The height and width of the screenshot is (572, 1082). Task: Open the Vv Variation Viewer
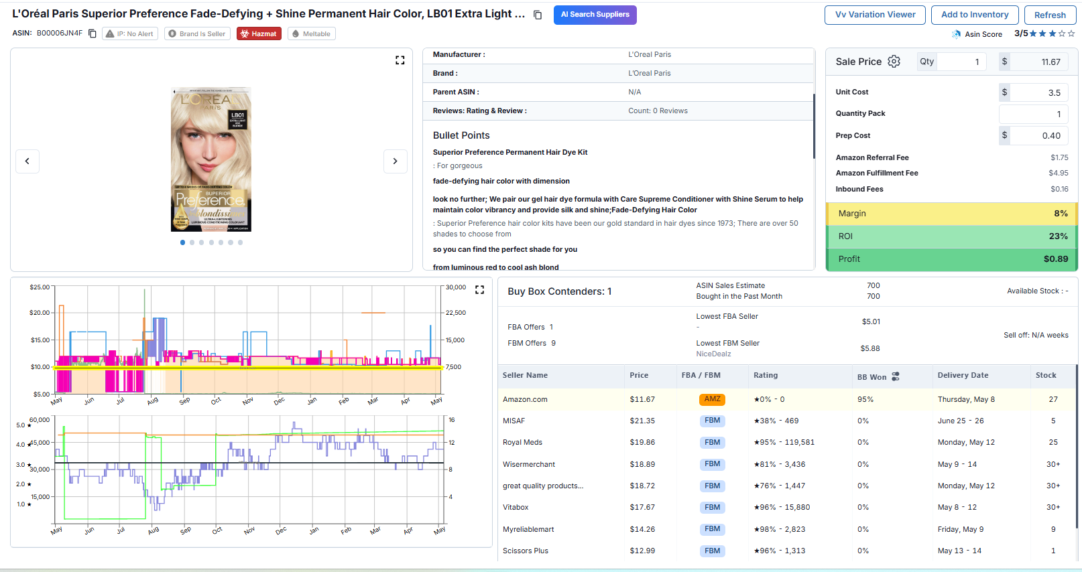[x=875, y=15]
